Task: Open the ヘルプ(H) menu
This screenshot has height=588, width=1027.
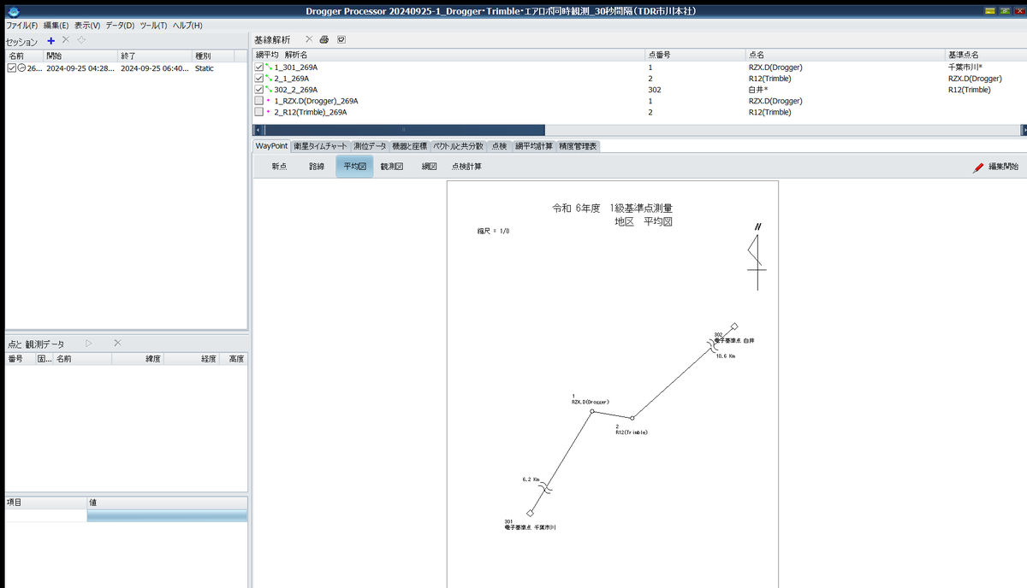Action: (x=188, y=26)
